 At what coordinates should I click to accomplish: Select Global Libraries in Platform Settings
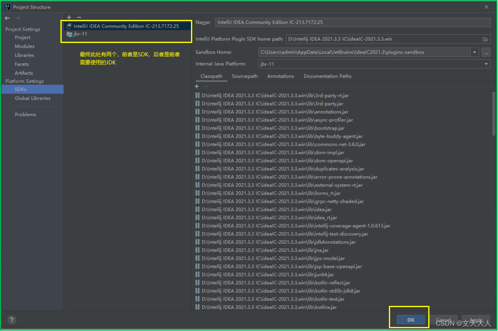click(32, 98)
